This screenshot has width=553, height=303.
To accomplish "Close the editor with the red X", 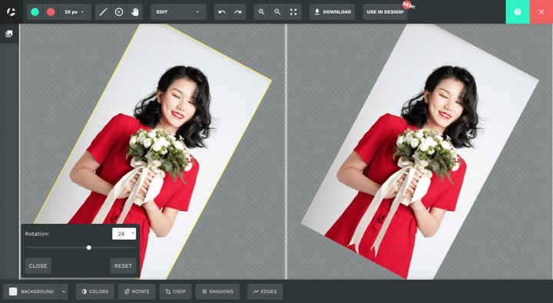I will pyautogui.click(x=541, y=12).
